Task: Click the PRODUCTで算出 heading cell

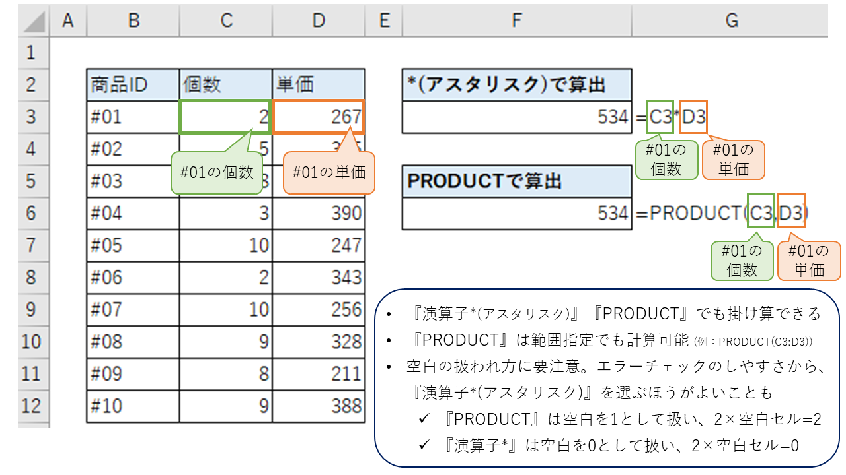Action: click(517, 181)
